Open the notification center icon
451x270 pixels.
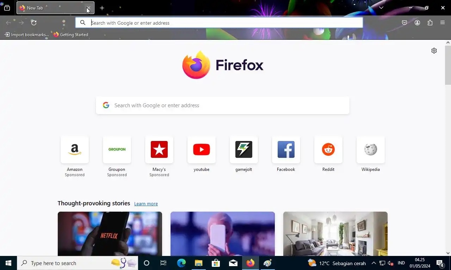440,263
